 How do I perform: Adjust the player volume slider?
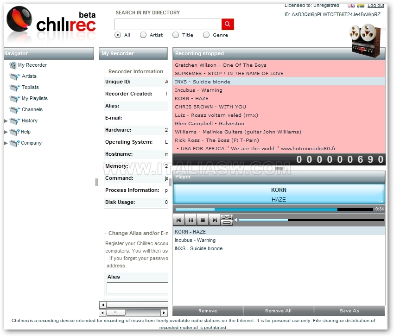311,220
